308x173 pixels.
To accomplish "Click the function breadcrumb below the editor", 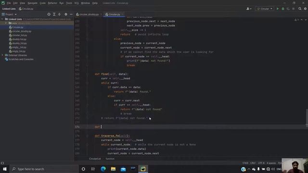I will pos(110,159).
